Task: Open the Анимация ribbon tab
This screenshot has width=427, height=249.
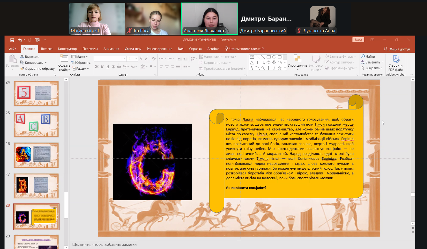Action: [x=111, y=49]
